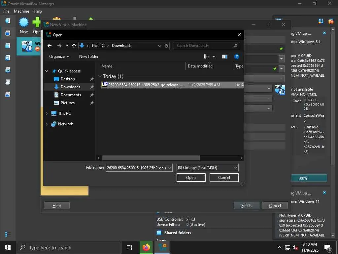Open dropdown beside green checkmark in New VM
This screenshot has width=338, height=254.
point(281,69)
